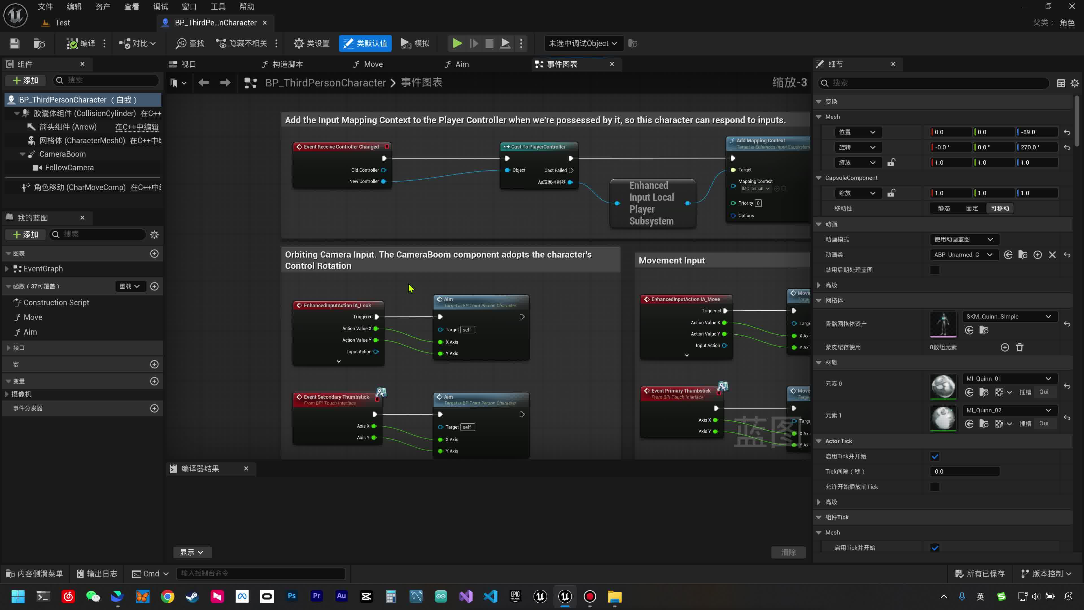
Task: Open the 输出日志 output log
Action: click(x=97, y=574)
